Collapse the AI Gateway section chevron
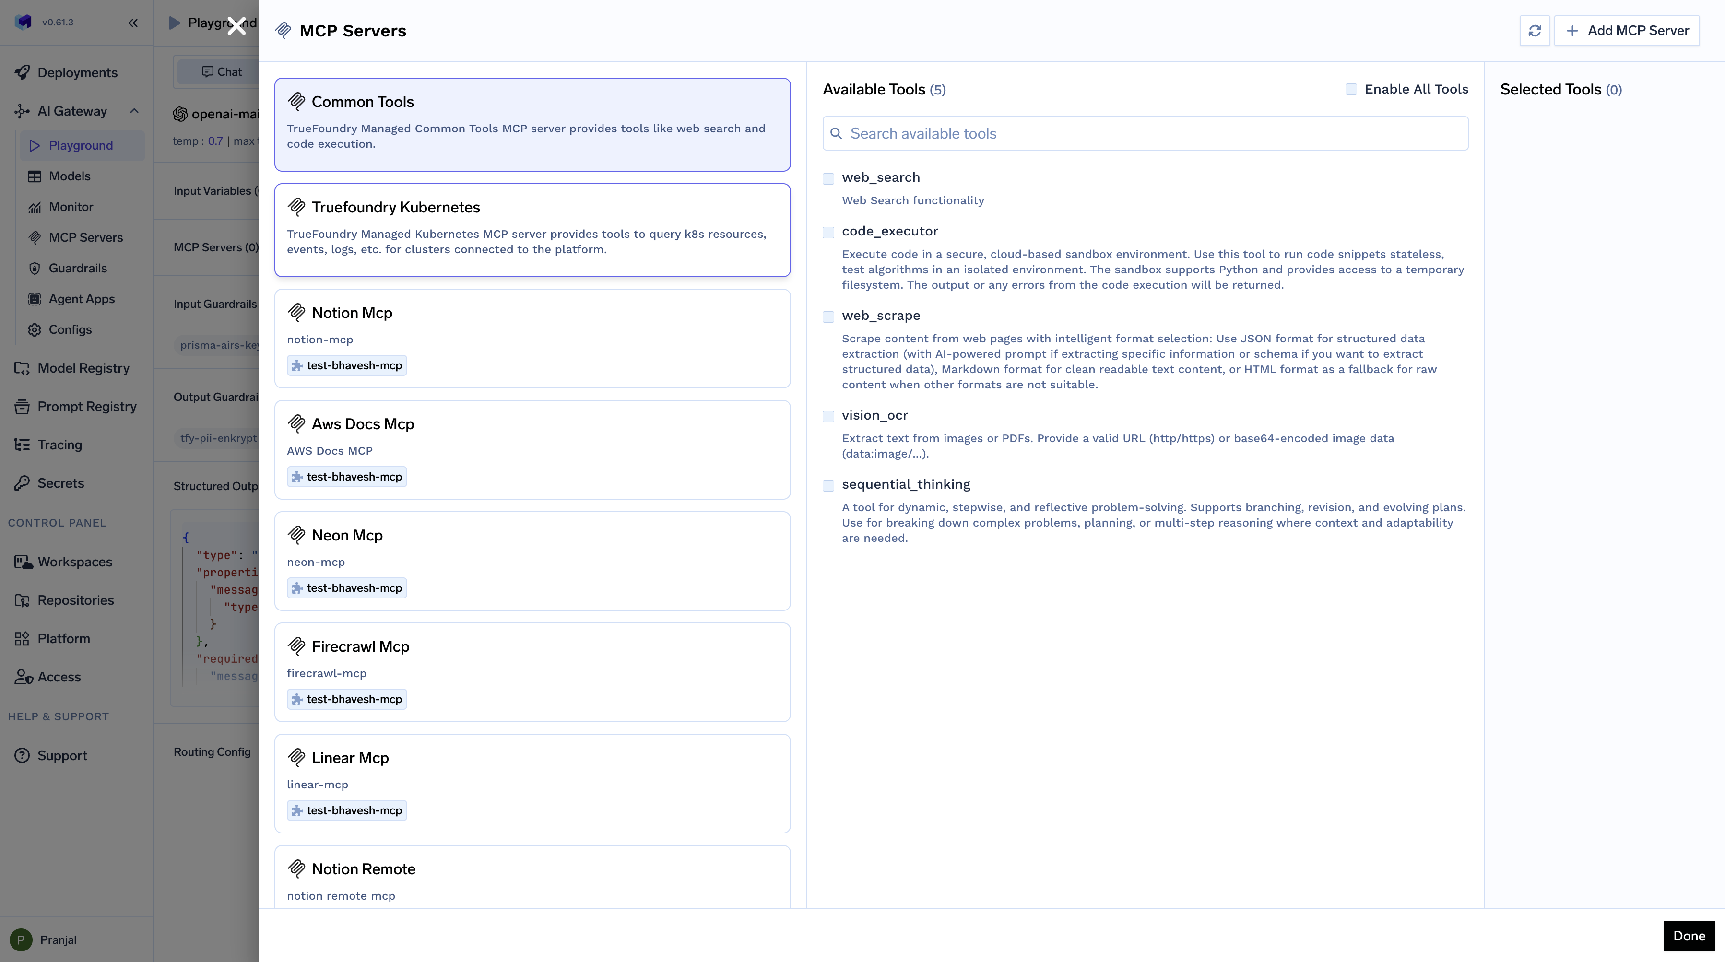Screen dimensions: 1725x962 pyautogui.click(x=134, y=111)
